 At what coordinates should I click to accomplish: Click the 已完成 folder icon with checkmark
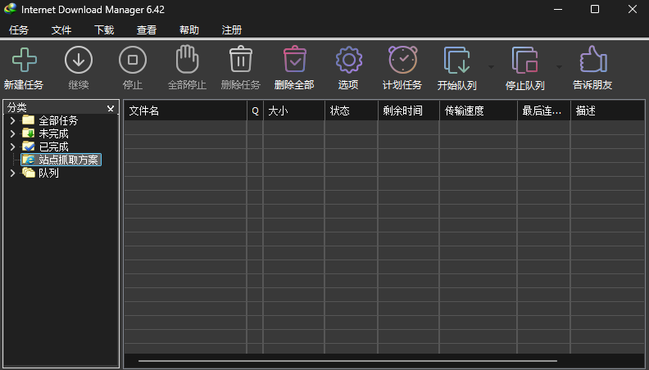coord(28,147)
